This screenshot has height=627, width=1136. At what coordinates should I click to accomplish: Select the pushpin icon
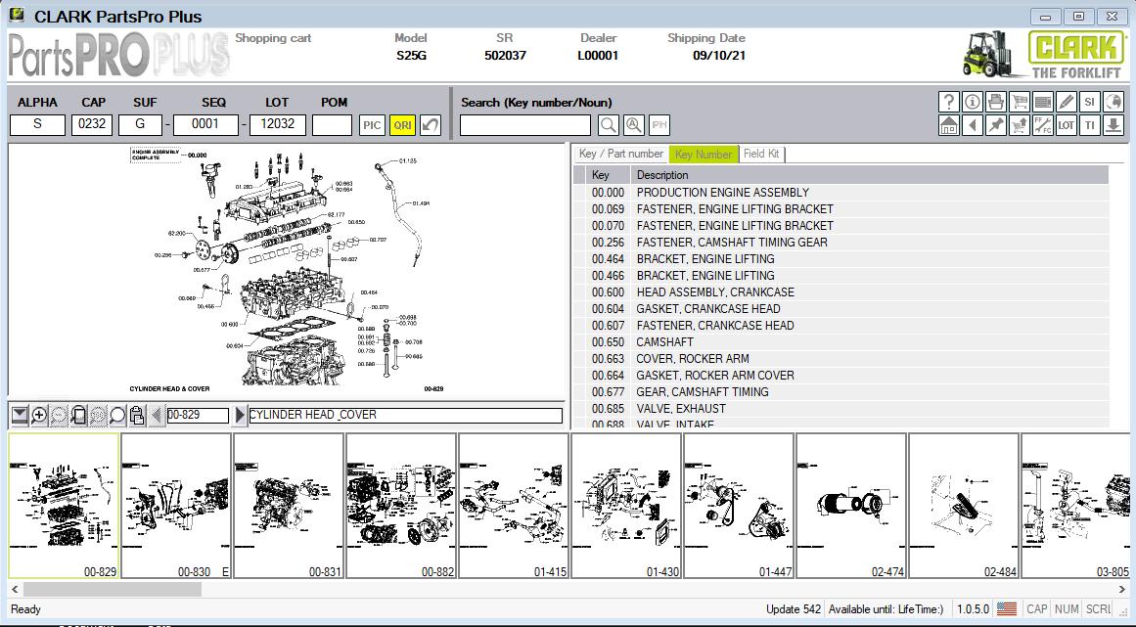pyautogui.click(x=996, y=125)
